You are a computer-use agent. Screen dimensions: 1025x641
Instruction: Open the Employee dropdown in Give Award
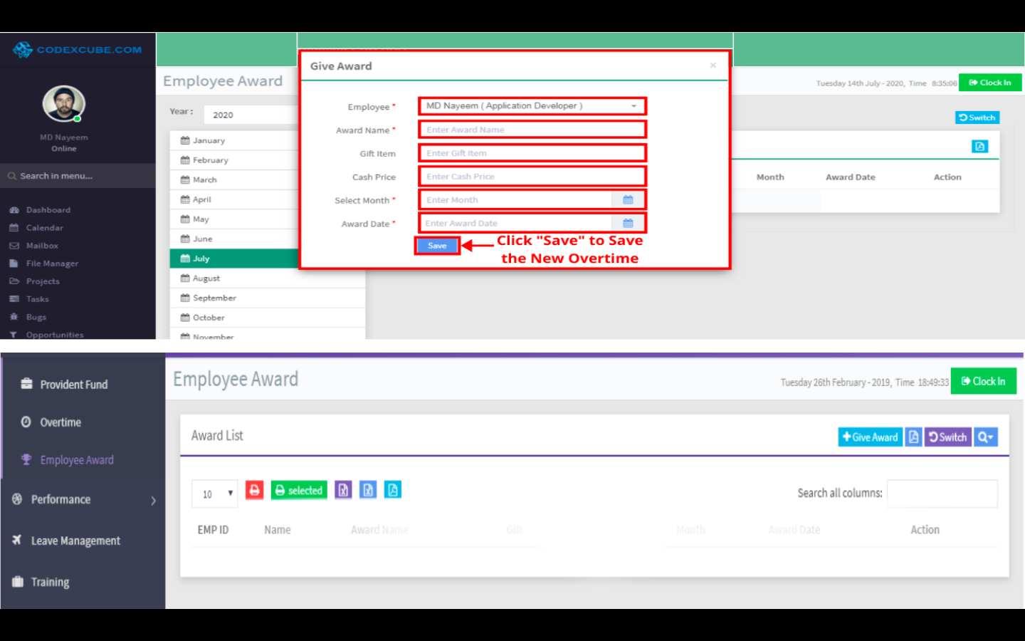click(x=532, y=106)
